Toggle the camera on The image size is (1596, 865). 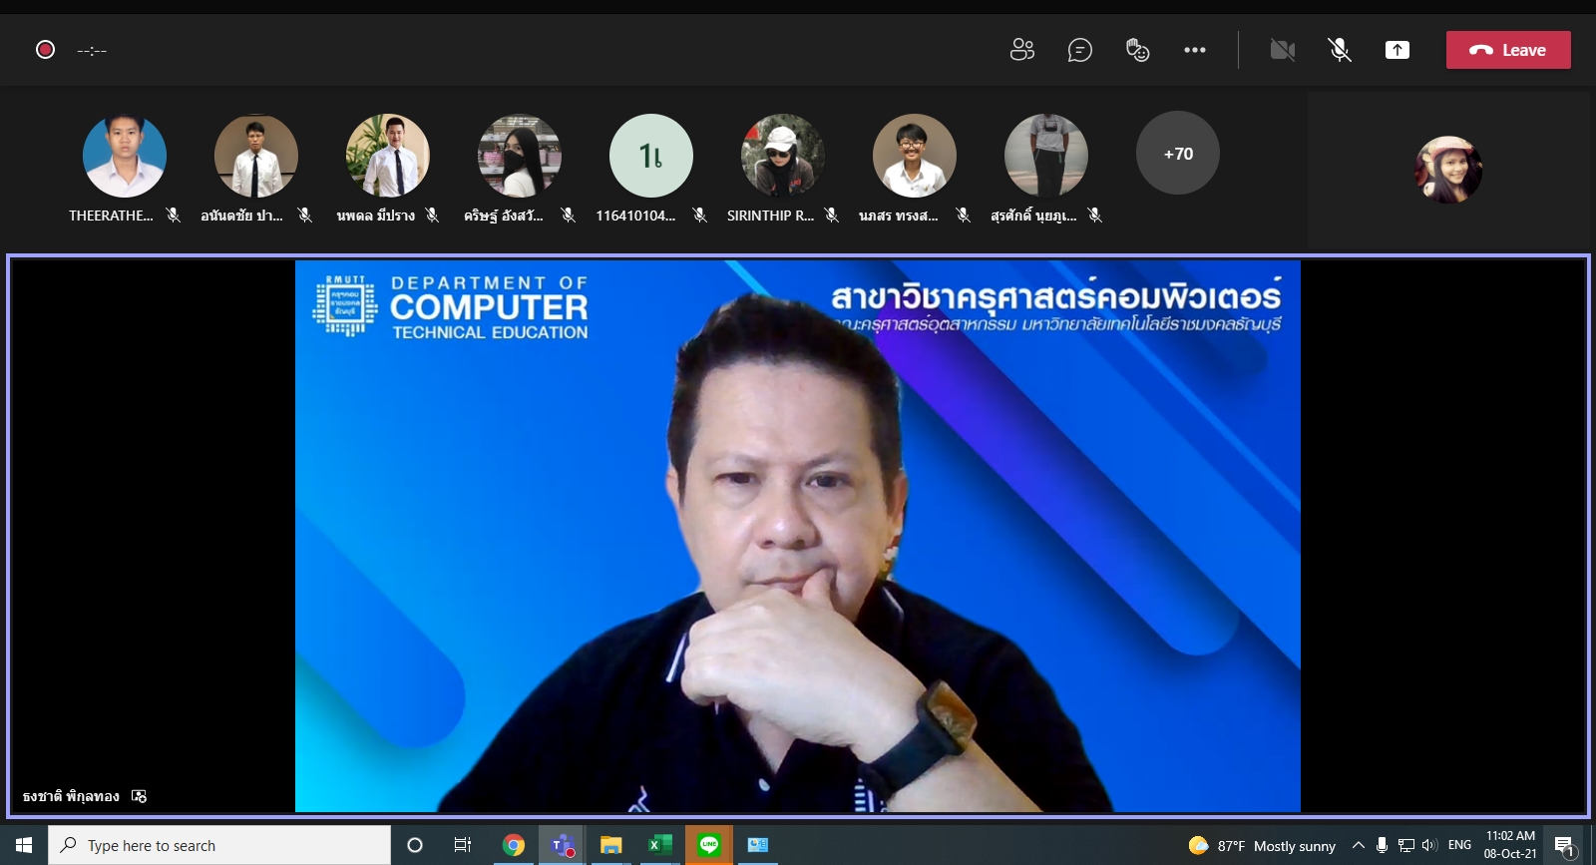click(x=1283, y=50)
